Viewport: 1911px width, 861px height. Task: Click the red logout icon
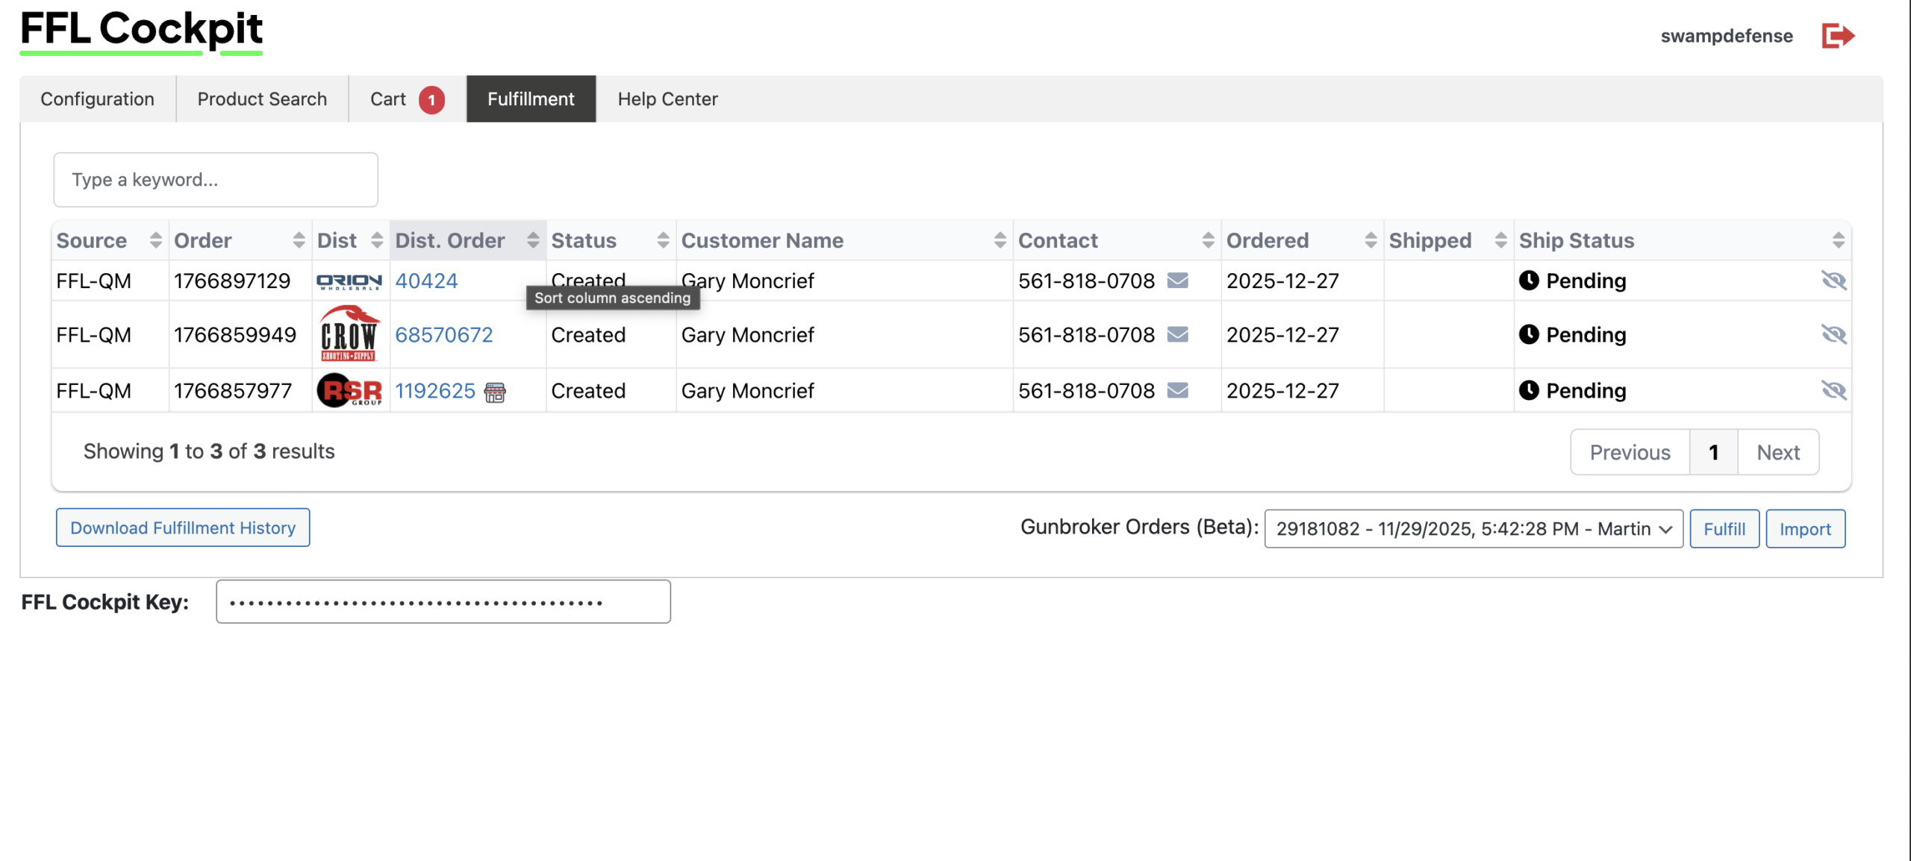1837,35
